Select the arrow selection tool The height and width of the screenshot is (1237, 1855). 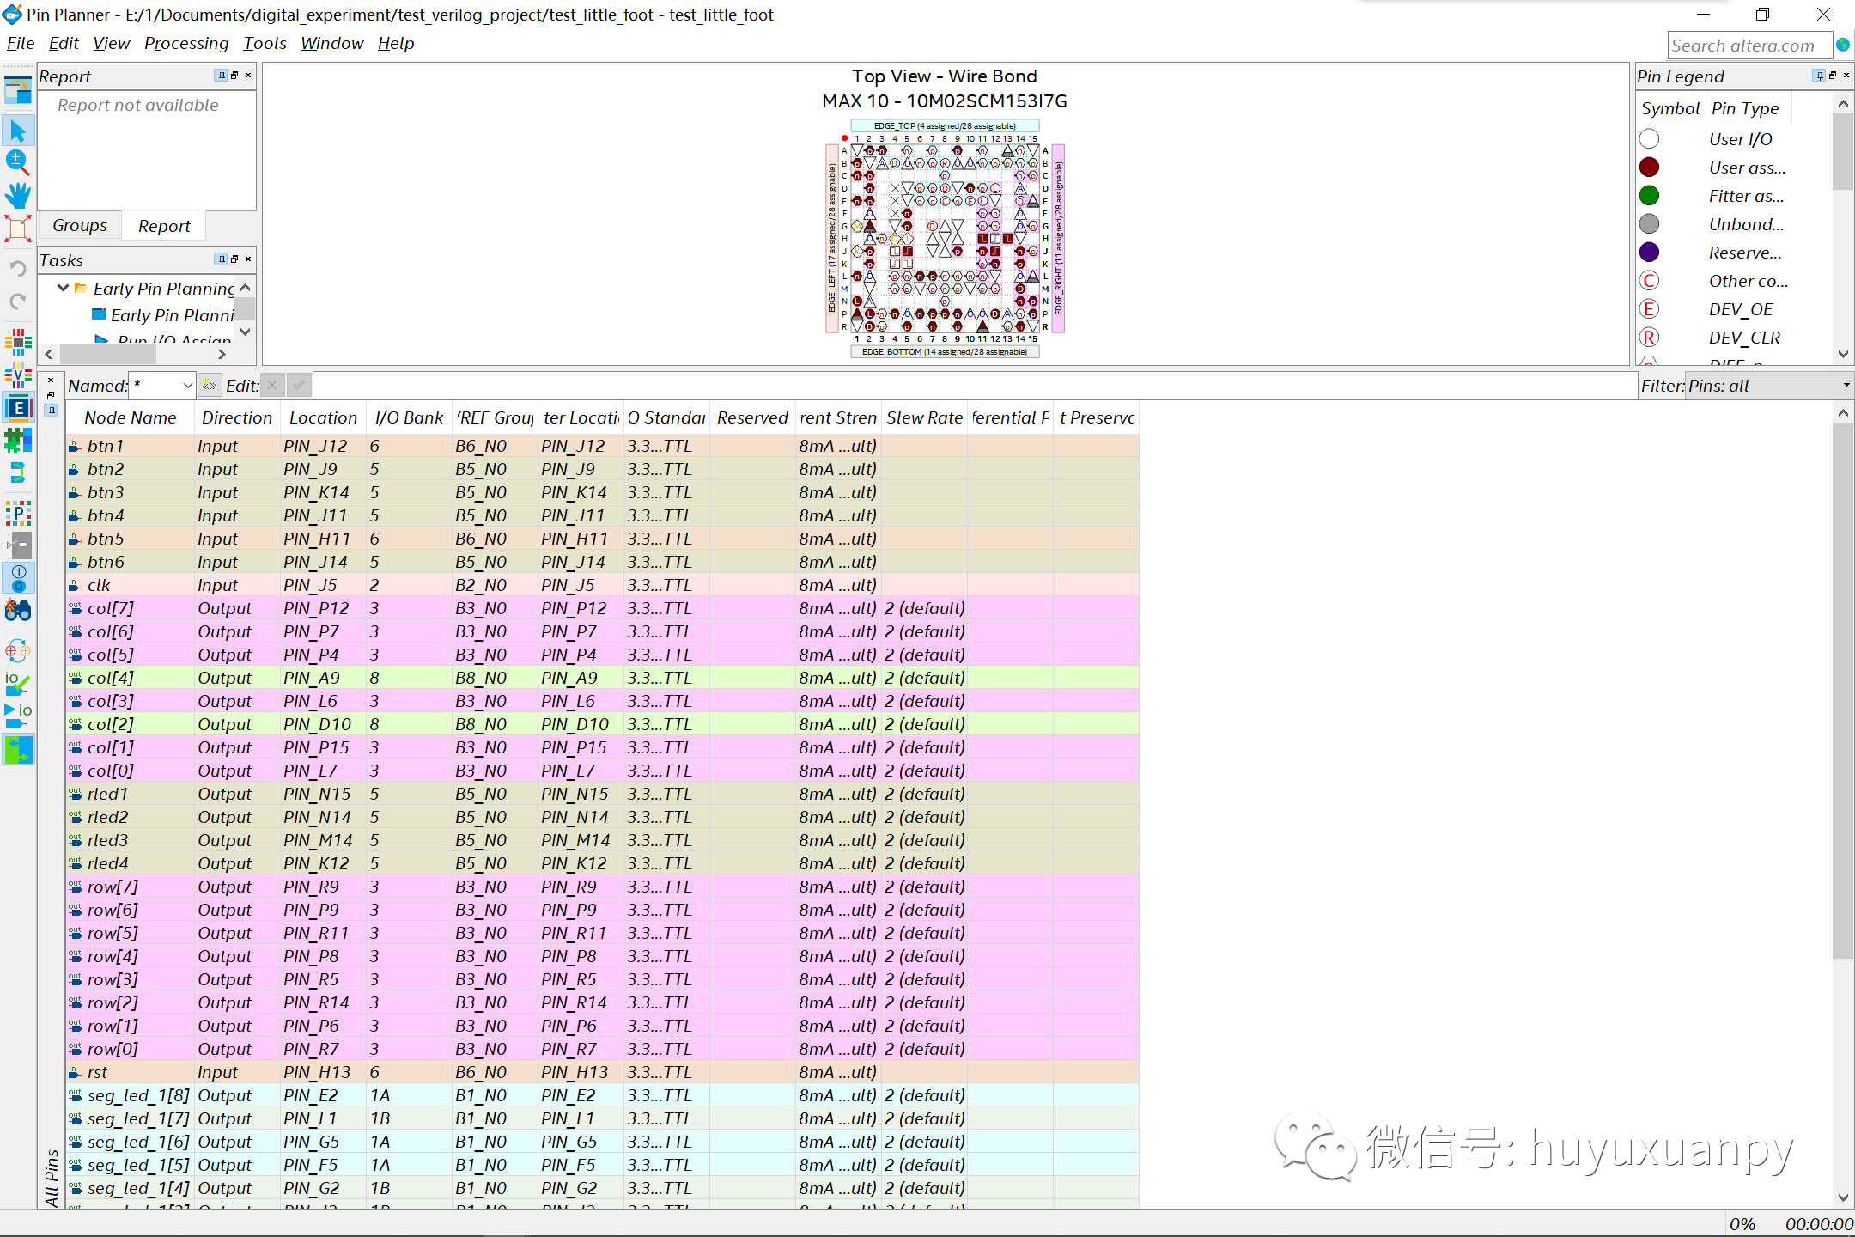18,131
